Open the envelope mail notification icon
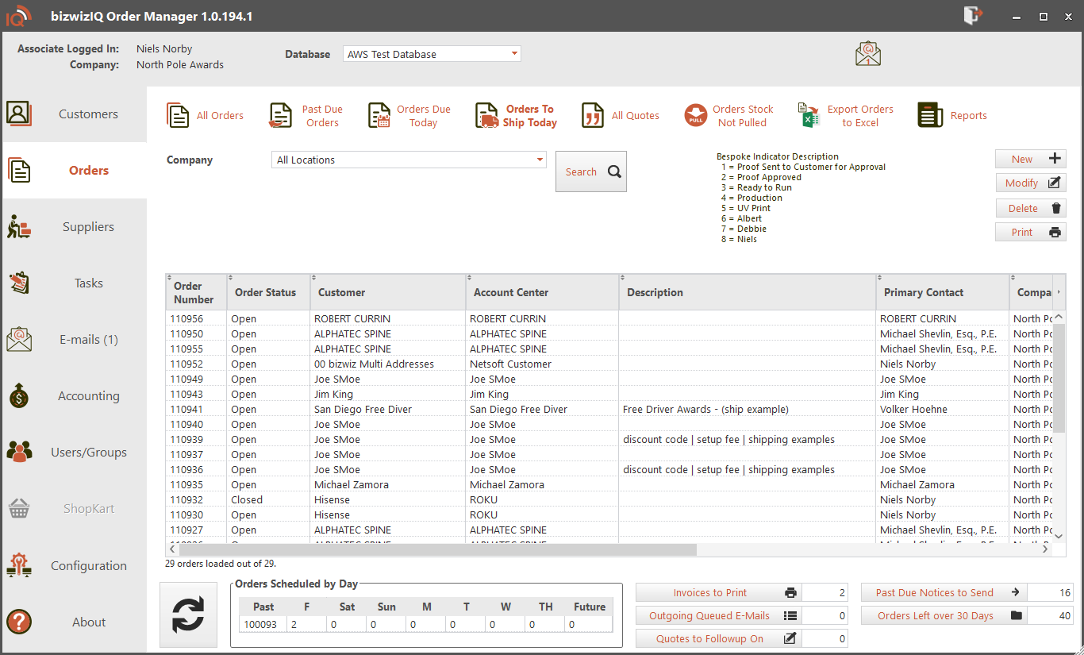 click(x=868, y=54)
